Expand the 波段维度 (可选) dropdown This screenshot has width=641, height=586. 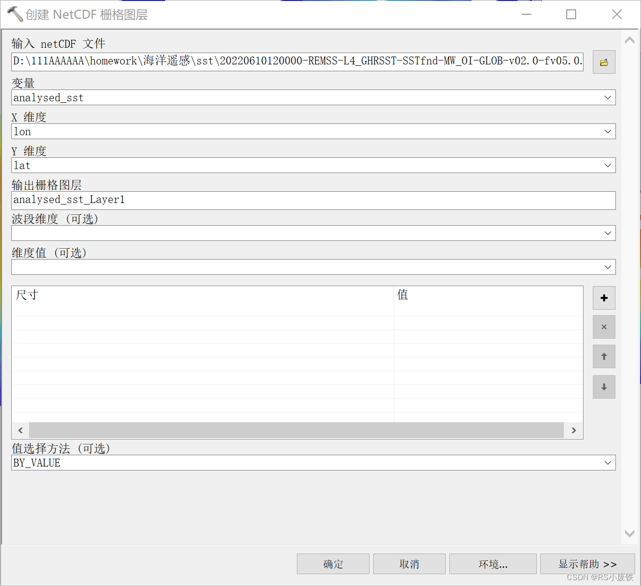(608, 233)
